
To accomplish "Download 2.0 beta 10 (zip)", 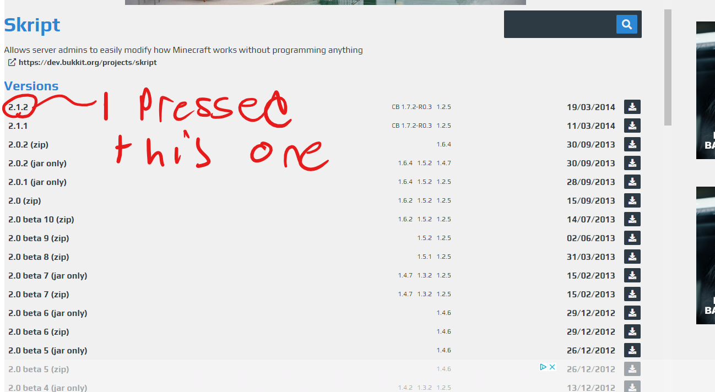I will click(632, 219).
